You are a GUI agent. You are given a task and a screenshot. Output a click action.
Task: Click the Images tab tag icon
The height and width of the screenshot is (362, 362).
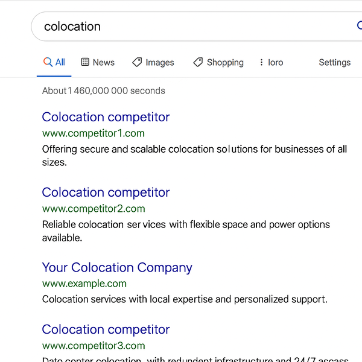pos(137,62)
